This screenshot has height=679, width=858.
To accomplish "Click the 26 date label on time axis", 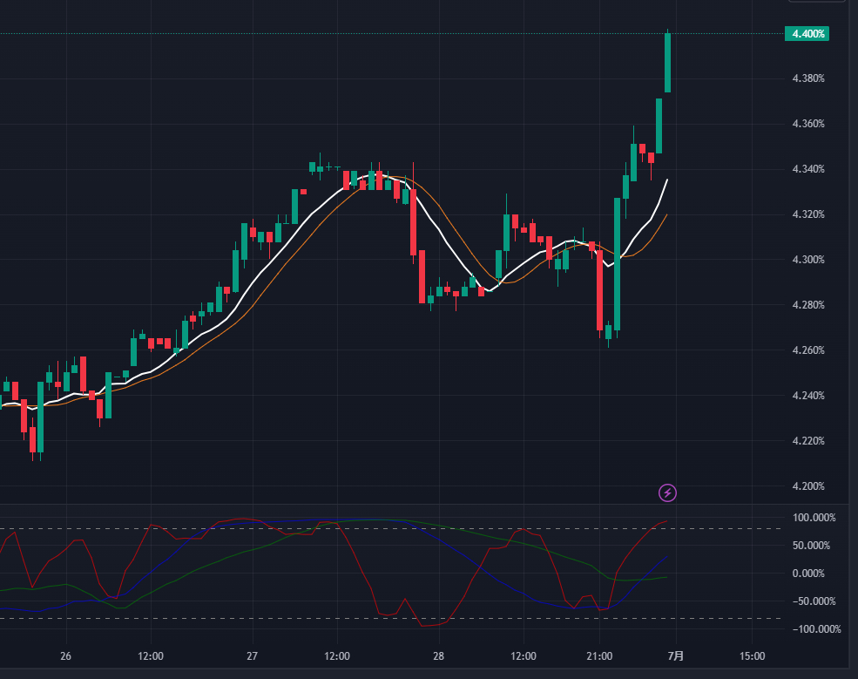I will pos(65,656).
